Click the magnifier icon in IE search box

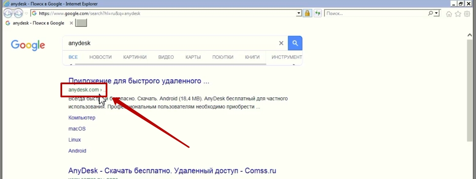(430, 14)
